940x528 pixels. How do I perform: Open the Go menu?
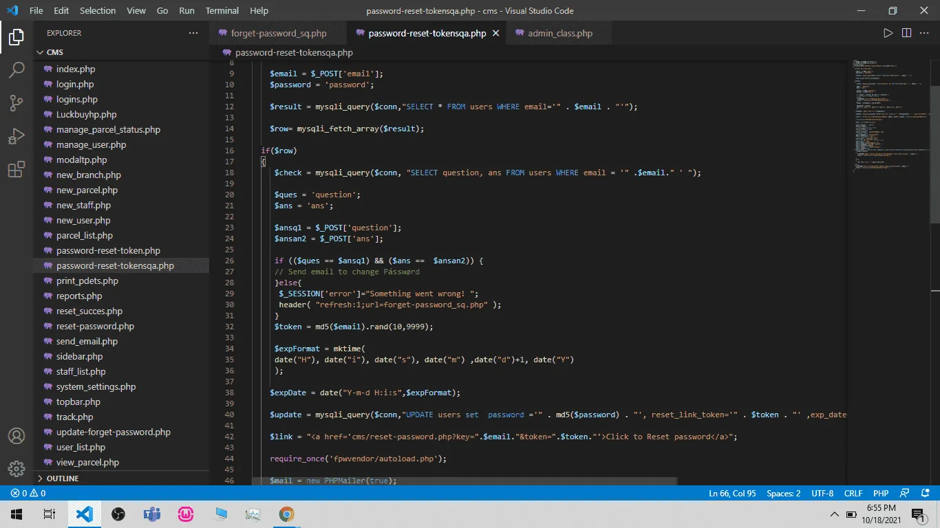tap(162, 10)
